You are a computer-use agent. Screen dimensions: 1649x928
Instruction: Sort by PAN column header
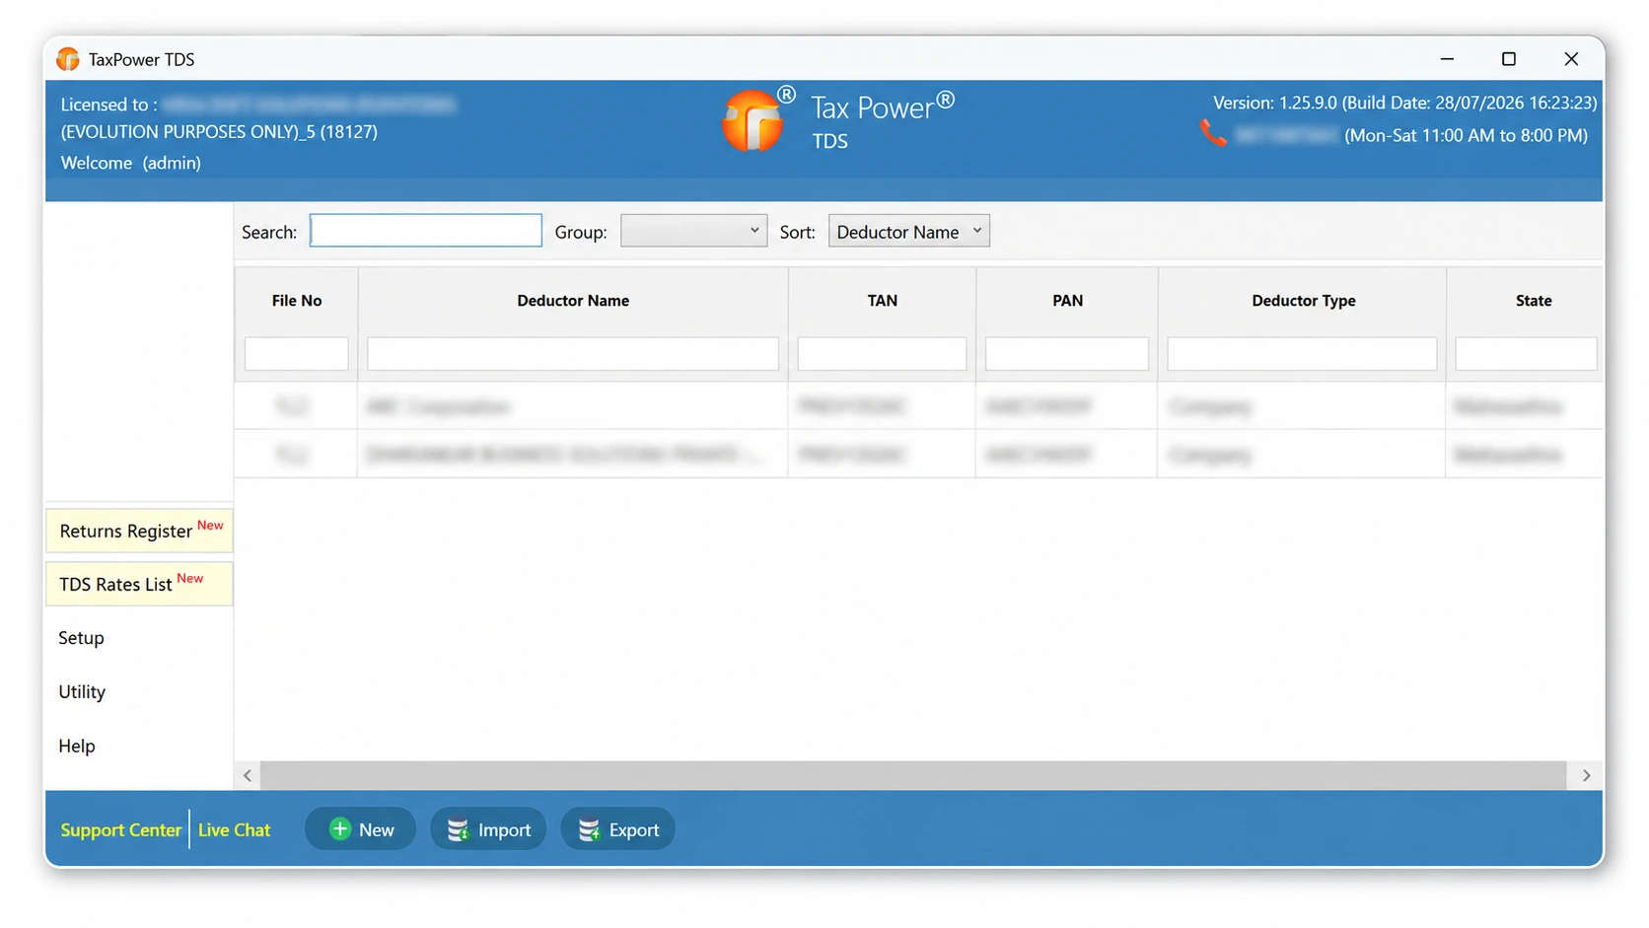pyautogui.click(x=1067, y=301)
